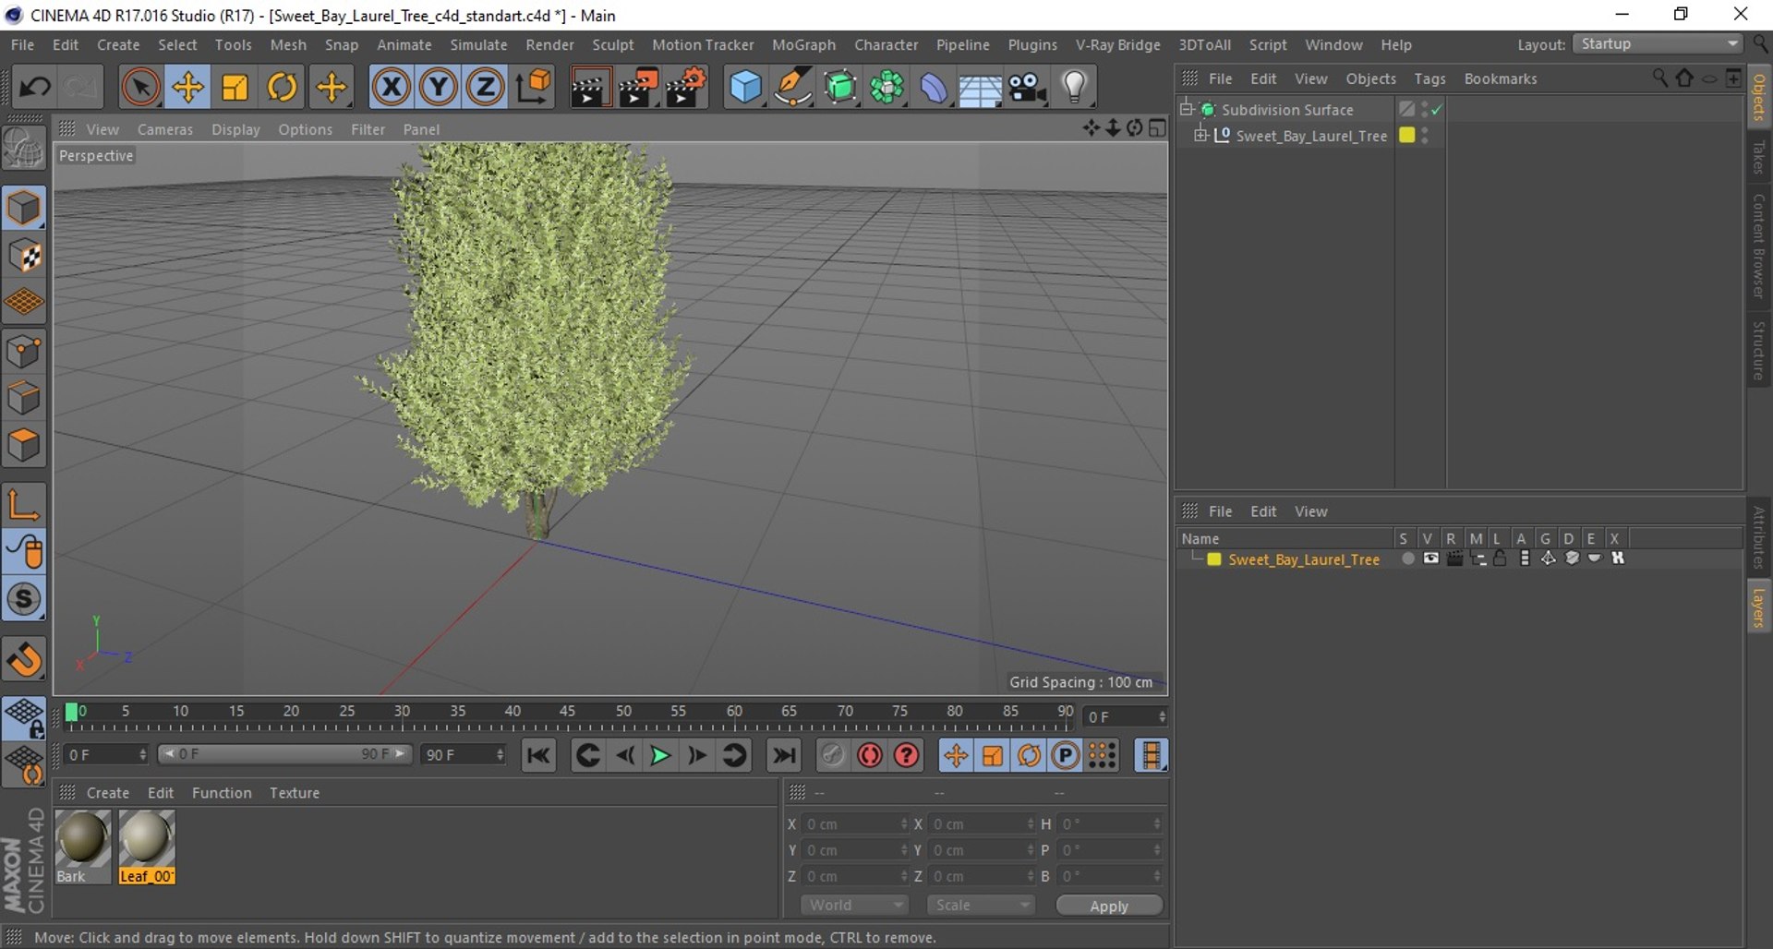This screenshot has height=949, width=1773.
Task: Open the Layout Startup dropdown
Action: pos(1658,44)
